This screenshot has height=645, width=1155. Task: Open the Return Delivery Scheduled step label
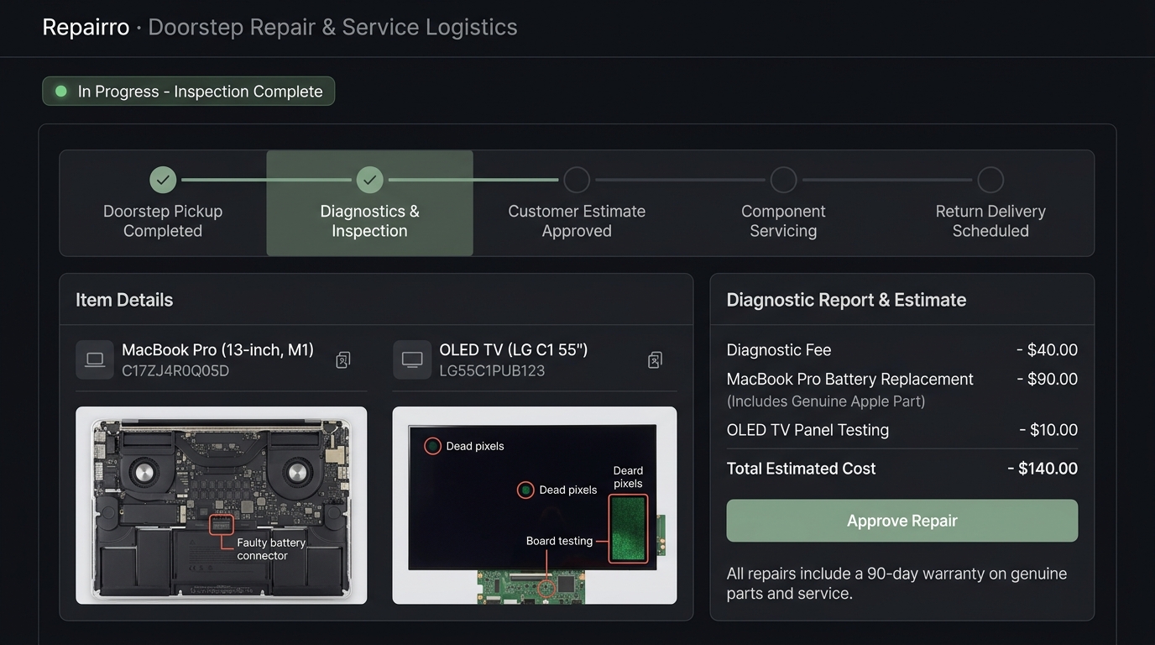[x=990, y=221]
